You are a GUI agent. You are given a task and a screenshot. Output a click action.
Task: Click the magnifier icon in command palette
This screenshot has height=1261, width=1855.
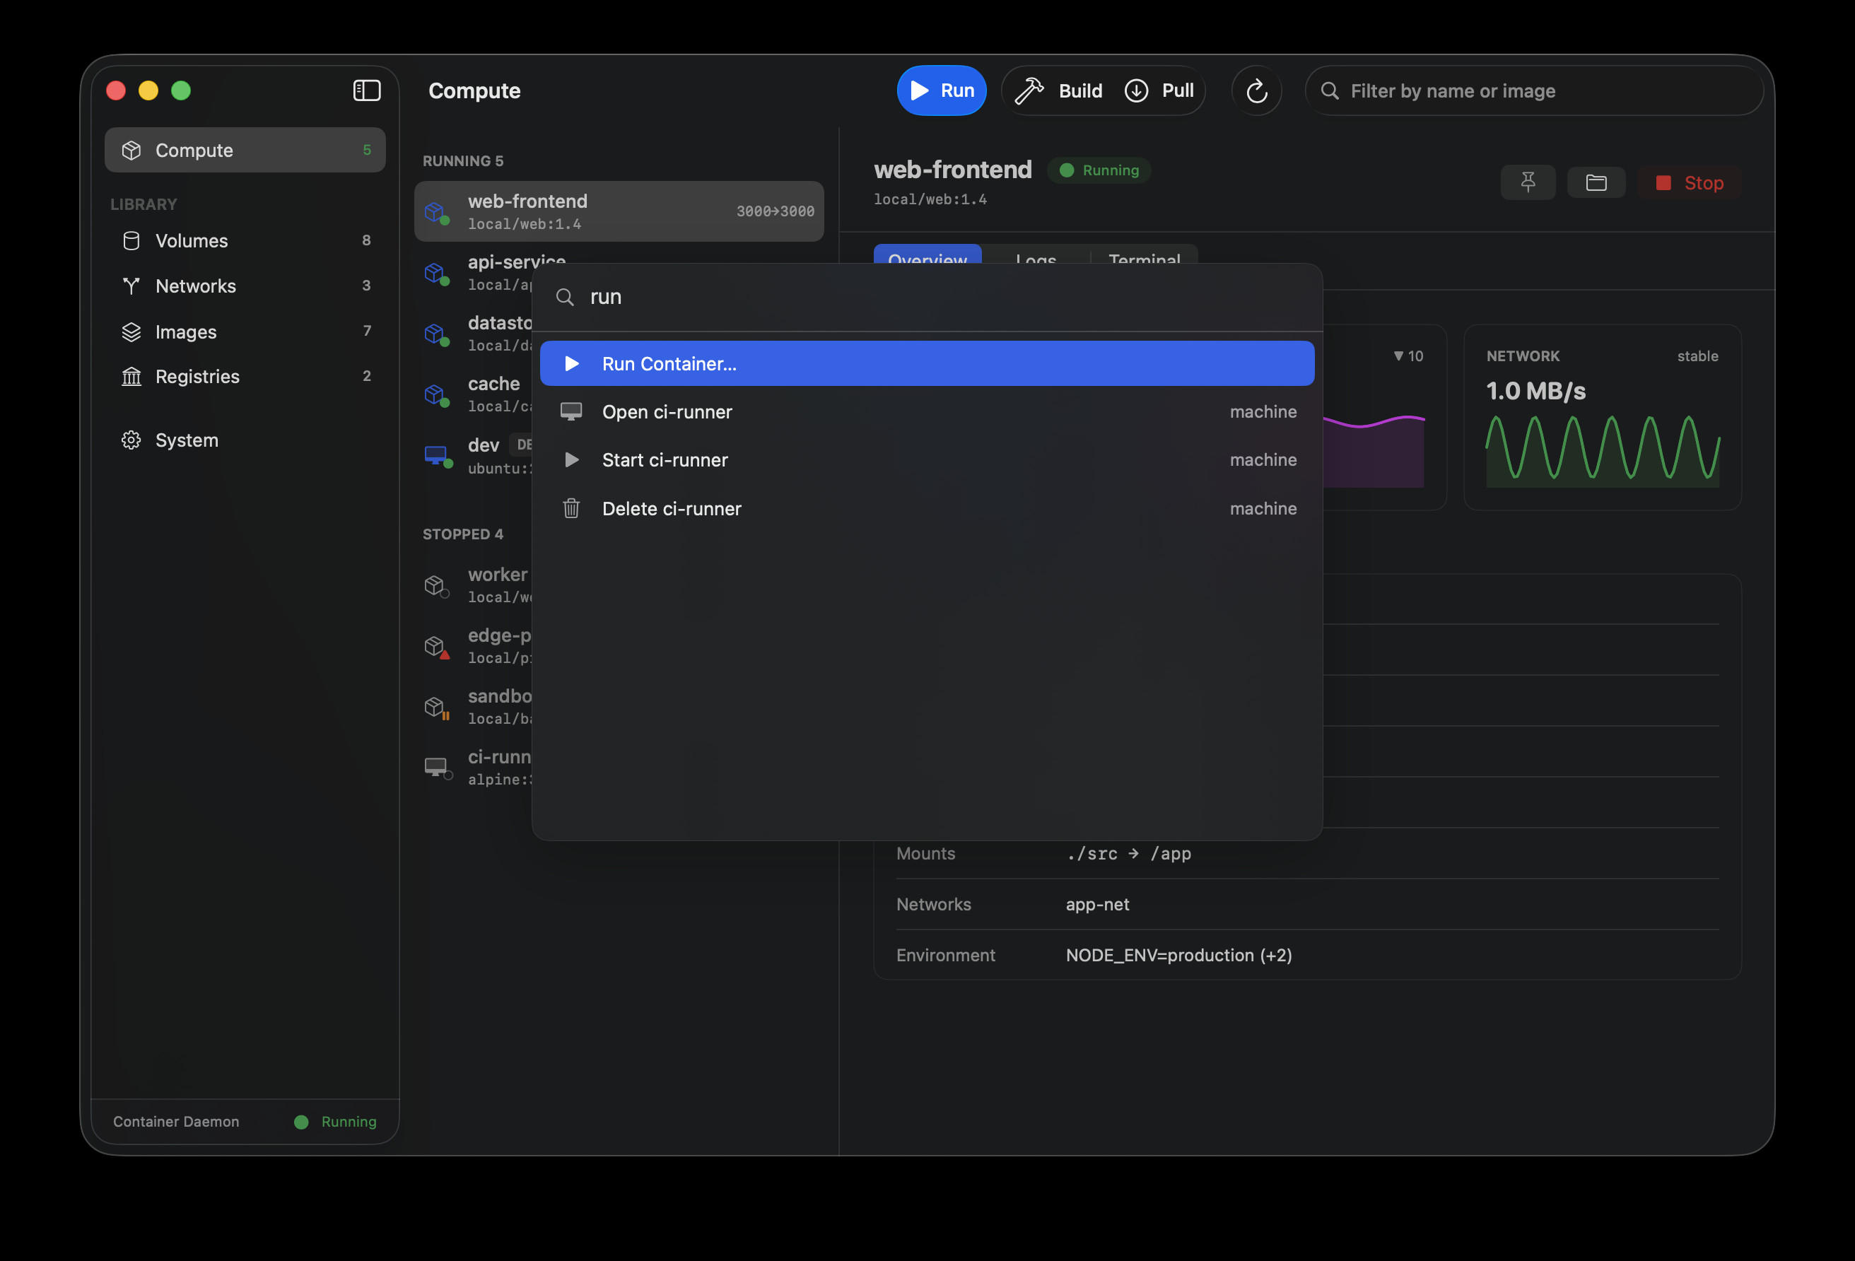[565, 298]
